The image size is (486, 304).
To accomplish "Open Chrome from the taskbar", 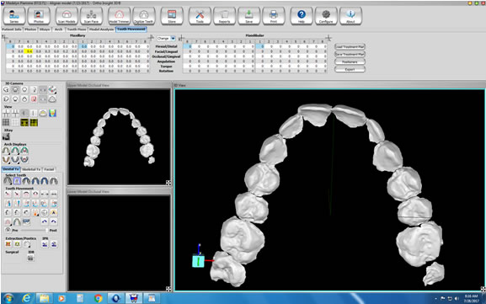I will pos(99,298).
